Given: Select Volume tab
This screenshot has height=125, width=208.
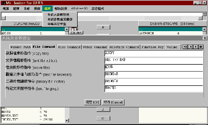Looking at the screenshot, I should (172, 47).
